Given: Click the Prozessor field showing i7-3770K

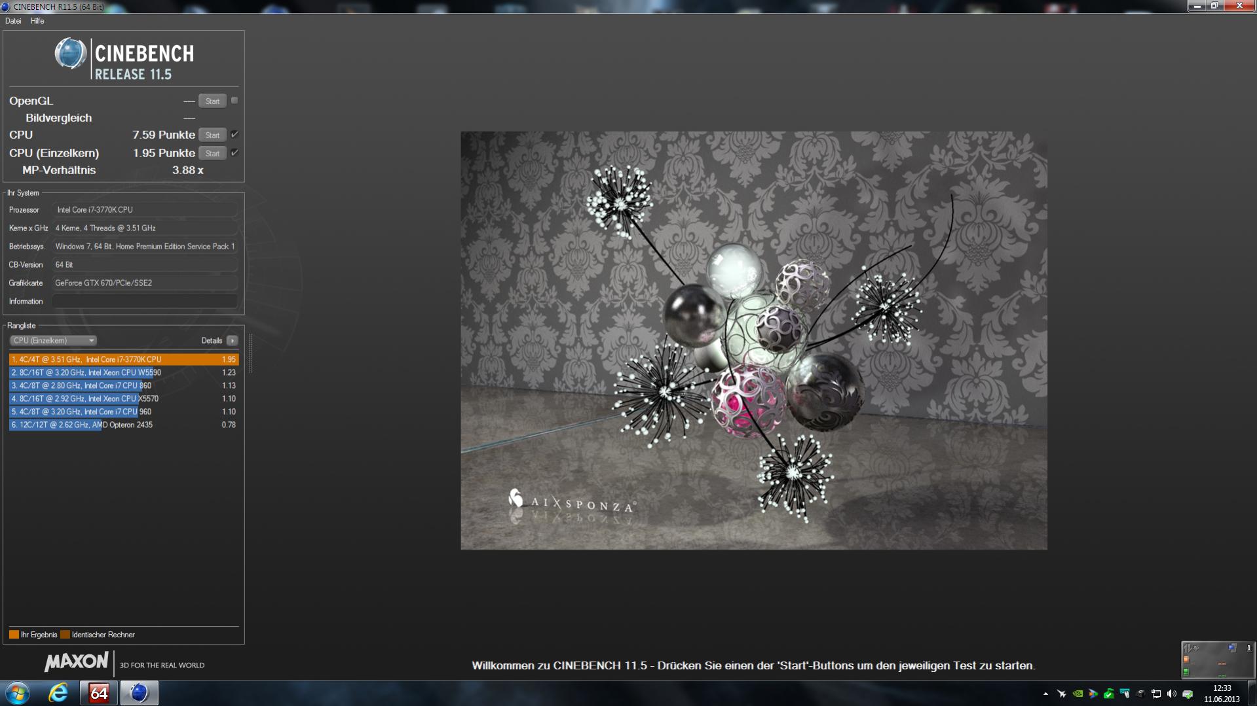Looking at the screenshot, I should pyautogui.click(x=145, y=210).
